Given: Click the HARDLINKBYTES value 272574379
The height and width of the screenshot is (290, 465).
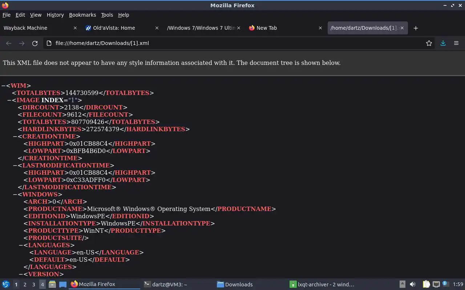Looking at the screenshot, I should click(102, 129).
